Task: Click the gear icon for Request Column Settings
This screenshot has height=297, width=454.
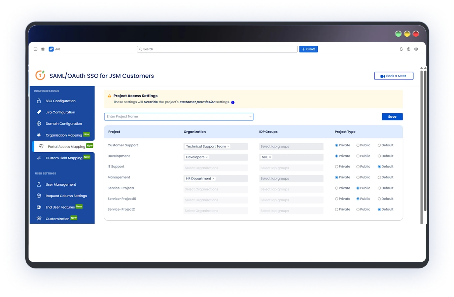Action: point(39,196)
